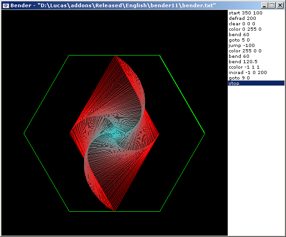Click the Bender title bar text
The height and width of the screenshot is (237, 286).
pyautogui.click(x=113, y=5)
